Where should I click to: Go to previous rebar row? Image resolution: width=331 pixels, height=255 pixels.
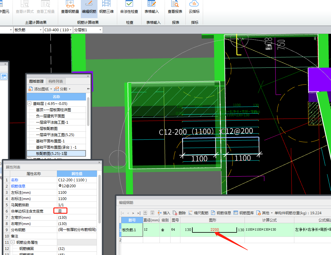(128, 213)
